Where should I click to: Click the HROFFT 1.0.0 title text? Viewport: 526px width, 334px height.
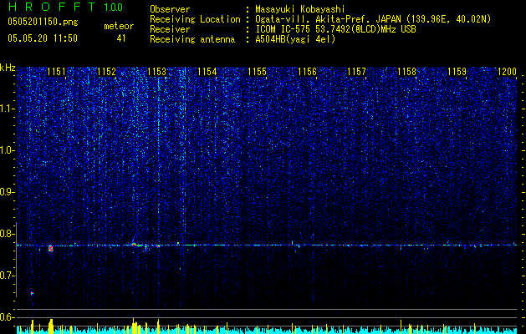tap(66, 7)
